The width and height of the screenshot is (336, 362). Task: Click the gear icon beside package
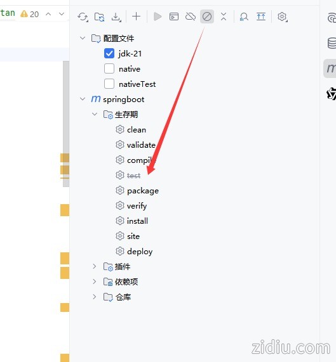point(120,190)
